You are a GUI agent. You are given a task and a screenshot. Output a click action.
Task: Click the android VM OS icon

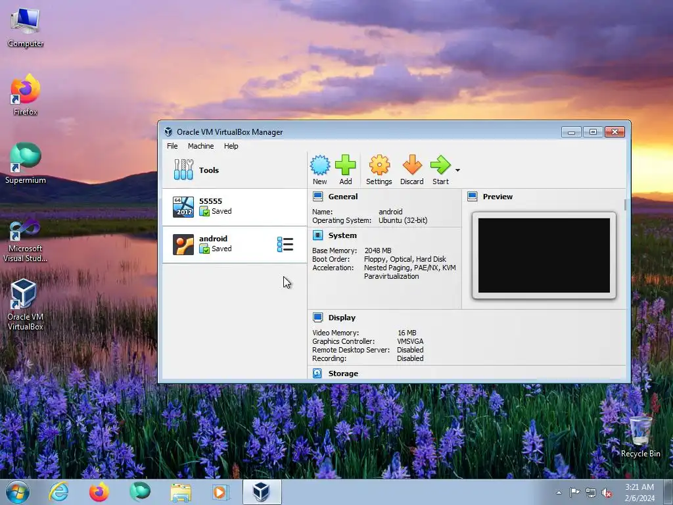point(183,245)
